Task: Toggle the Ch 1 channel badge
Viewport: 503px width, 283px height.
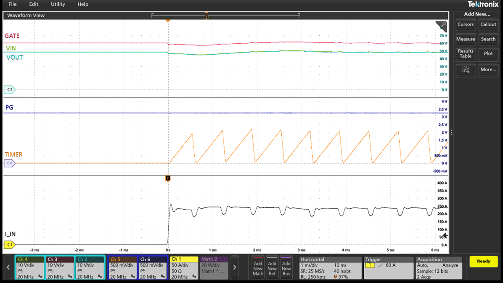Action: (184, 267)
